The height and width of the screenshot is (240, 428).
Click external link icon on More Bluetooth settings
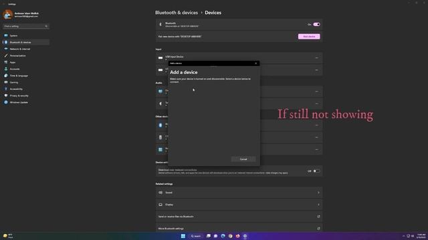(x=318, y=229)
